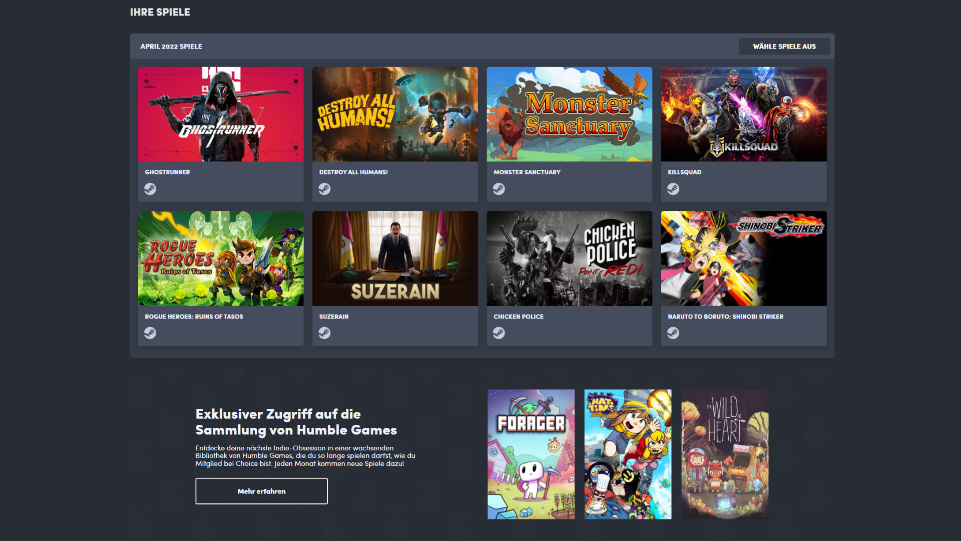Screen dimensions: 961x541
Task: Click the DESTROY ALL HUMANS! title text
Action: pos(353,172)
